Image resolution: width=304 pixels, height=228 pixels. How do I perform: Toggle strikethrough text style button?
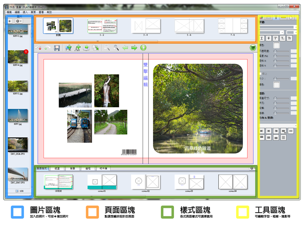click(x=269, y=38)
